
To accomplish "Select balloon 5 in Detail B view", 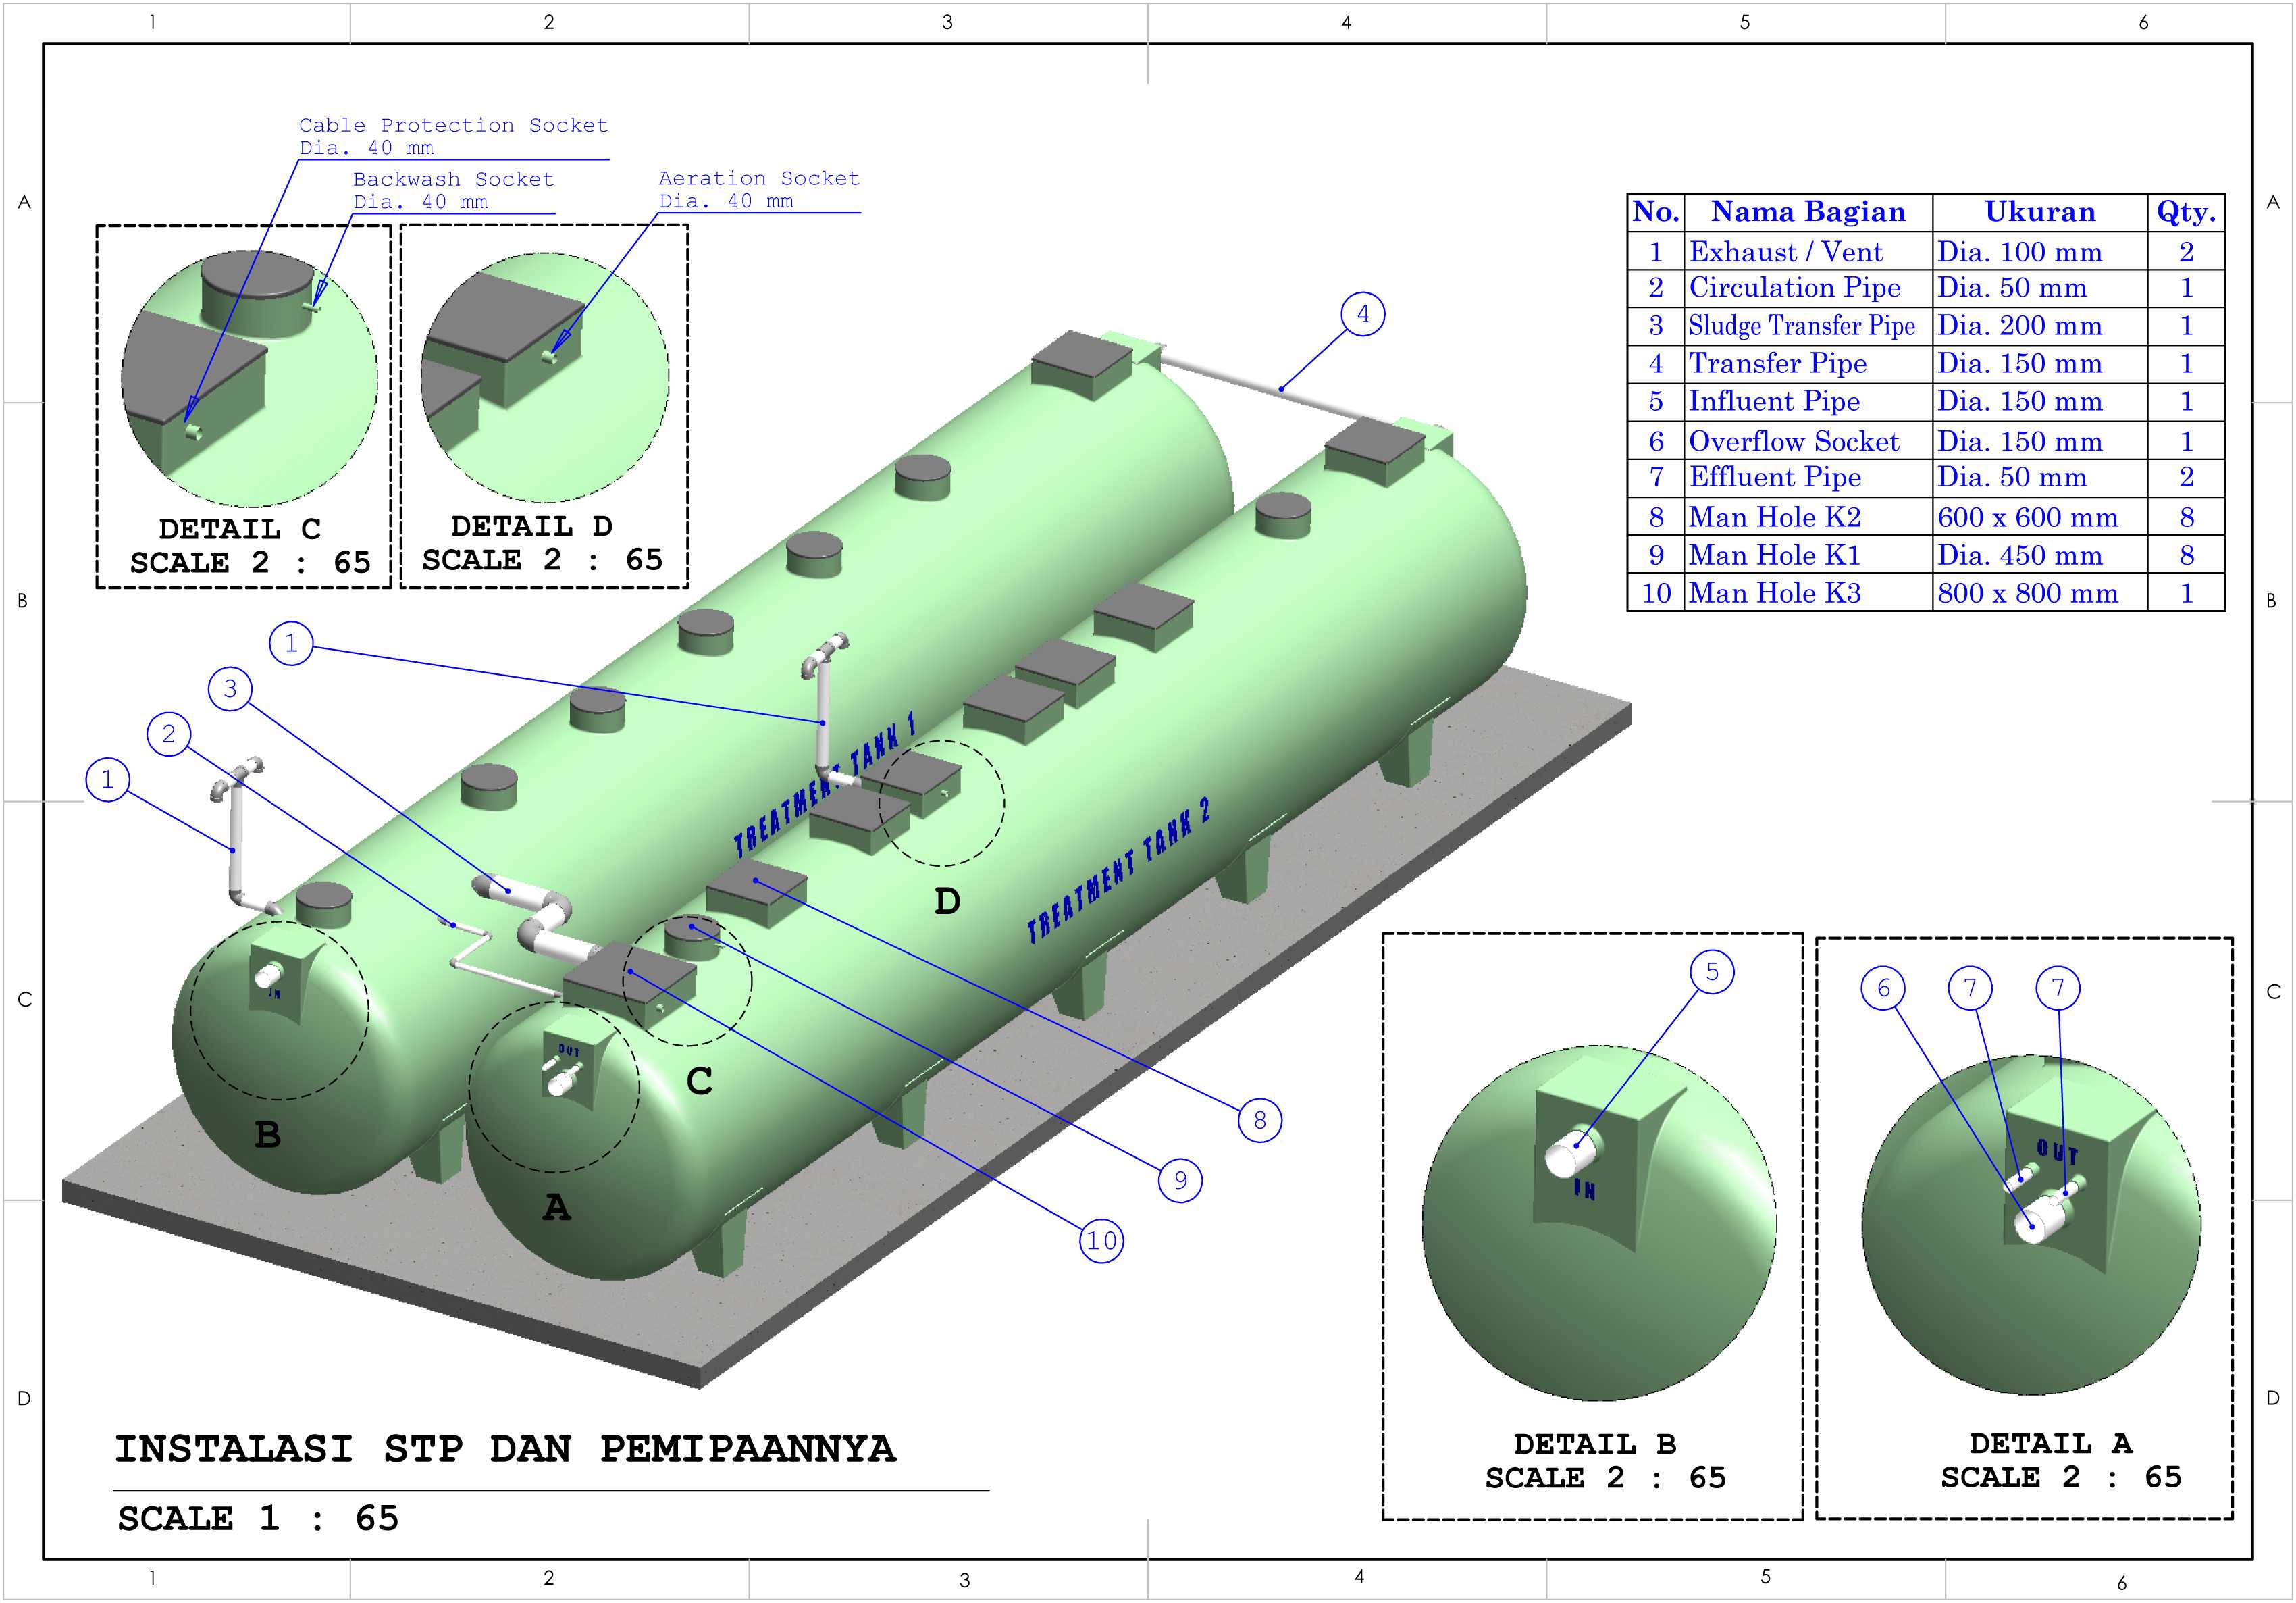I will point(1712,971).
